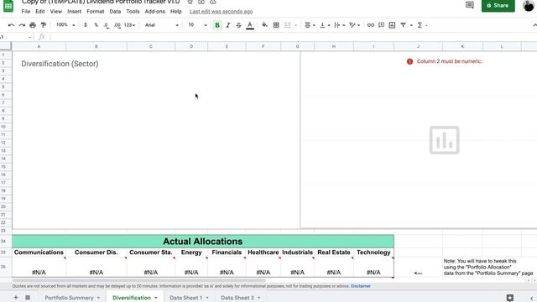Insert a chart

(x=392, y=25)
